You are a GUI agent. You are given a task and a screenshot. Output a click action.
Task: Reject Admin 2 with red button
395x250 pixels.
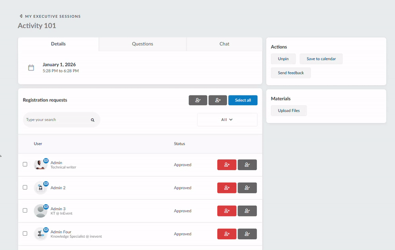coord(227,188)
